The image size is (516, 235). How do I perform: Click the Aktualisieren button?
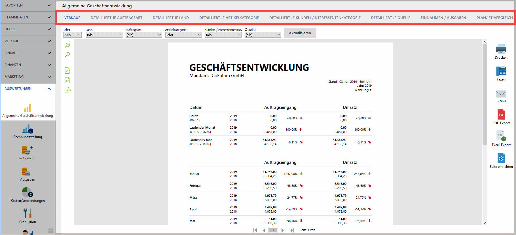300,33
